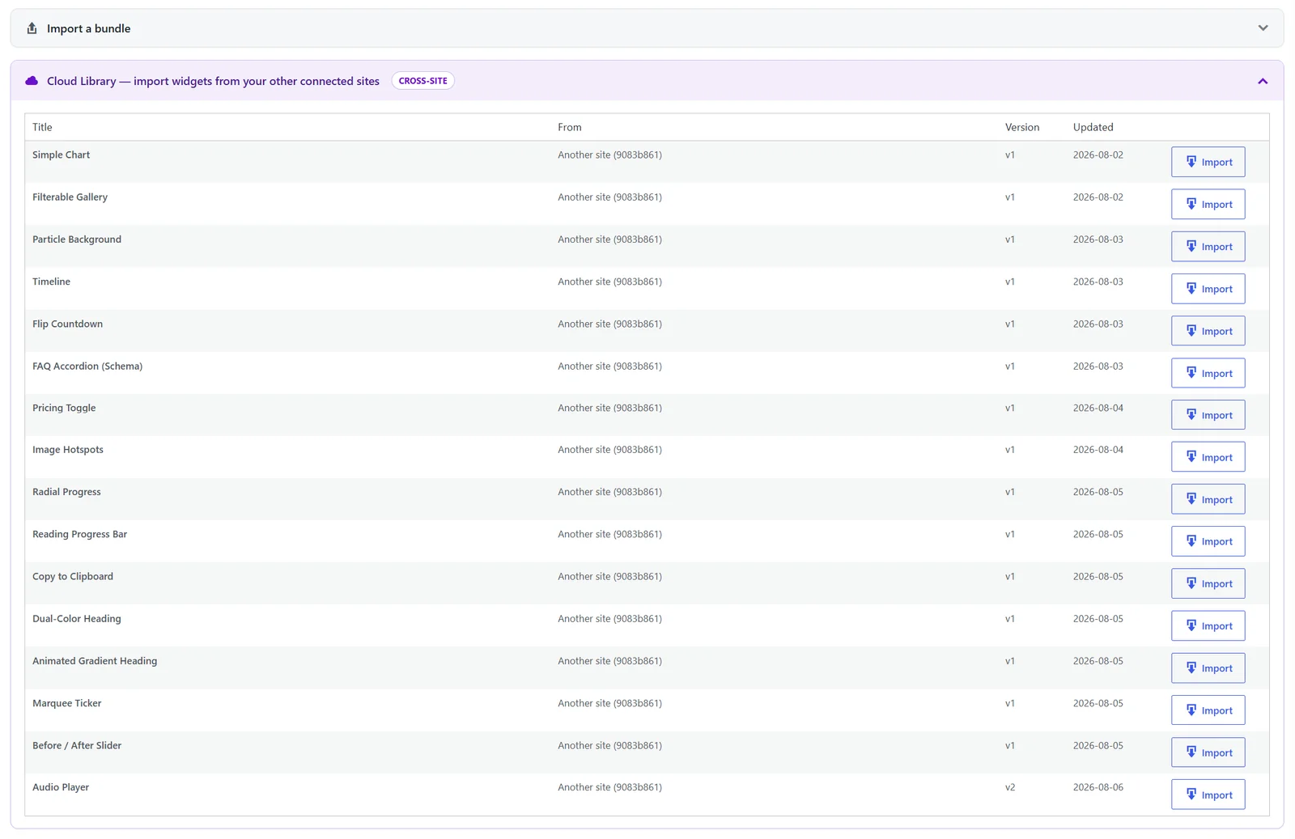Import the Image Hotspots widget

1208,457
